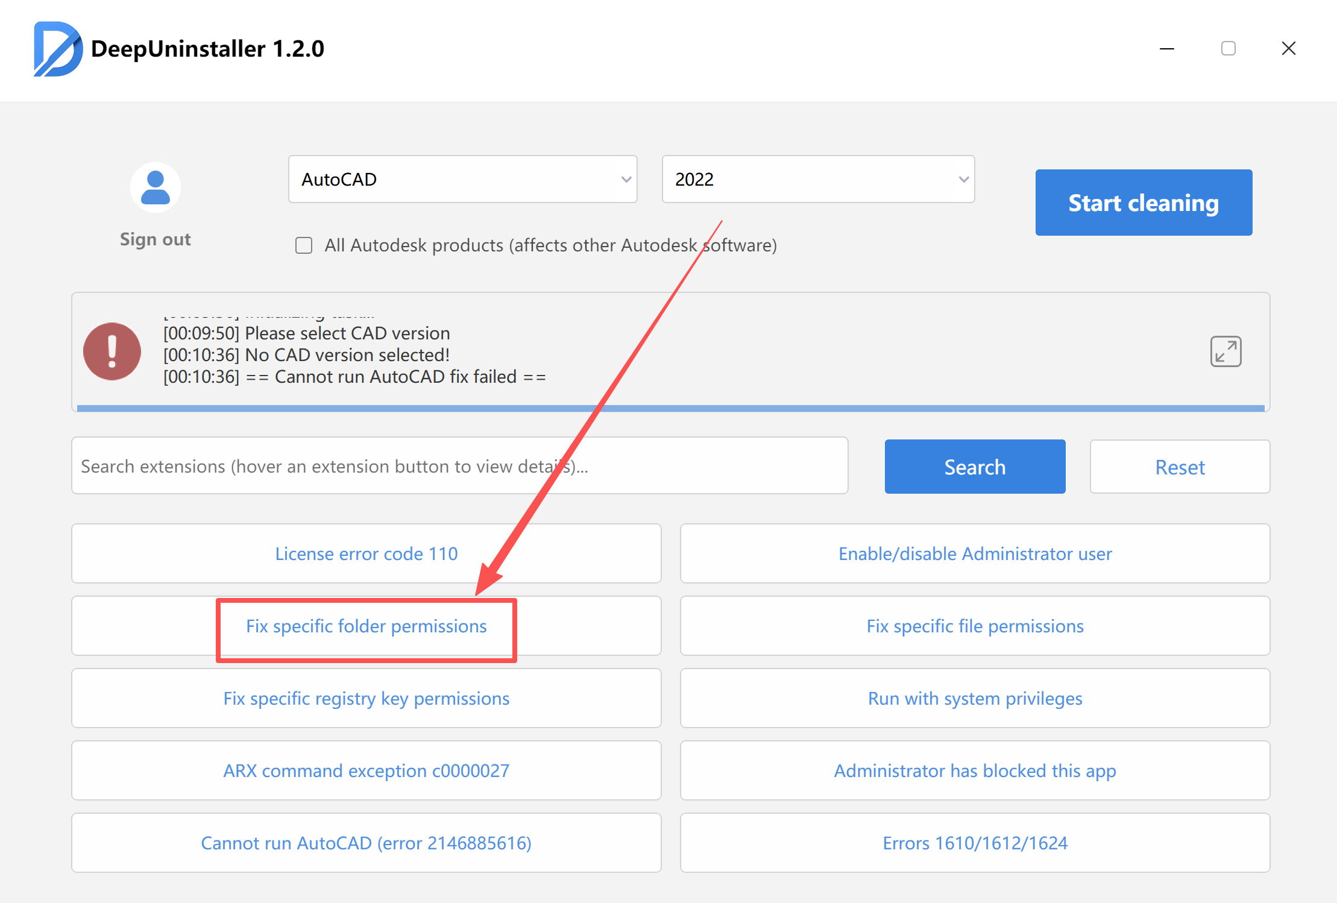Enable the All Autodesk products checkbox
The height and width of the screenshot is (903, 1337).
[x=304, y=245]
